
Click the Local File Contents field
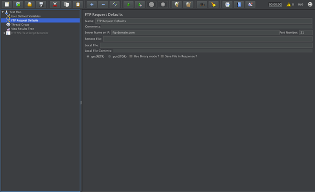click(213, 51)
